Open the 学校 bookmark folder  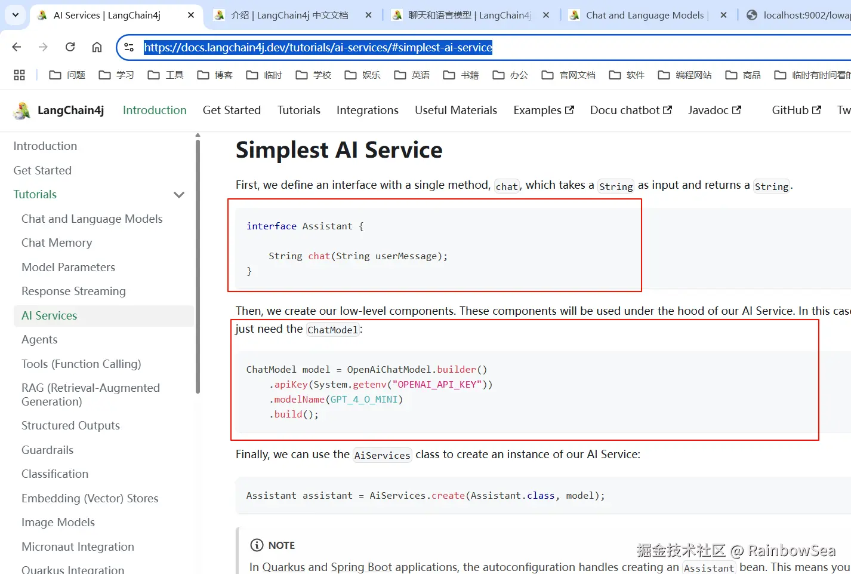tap(313, 75)
